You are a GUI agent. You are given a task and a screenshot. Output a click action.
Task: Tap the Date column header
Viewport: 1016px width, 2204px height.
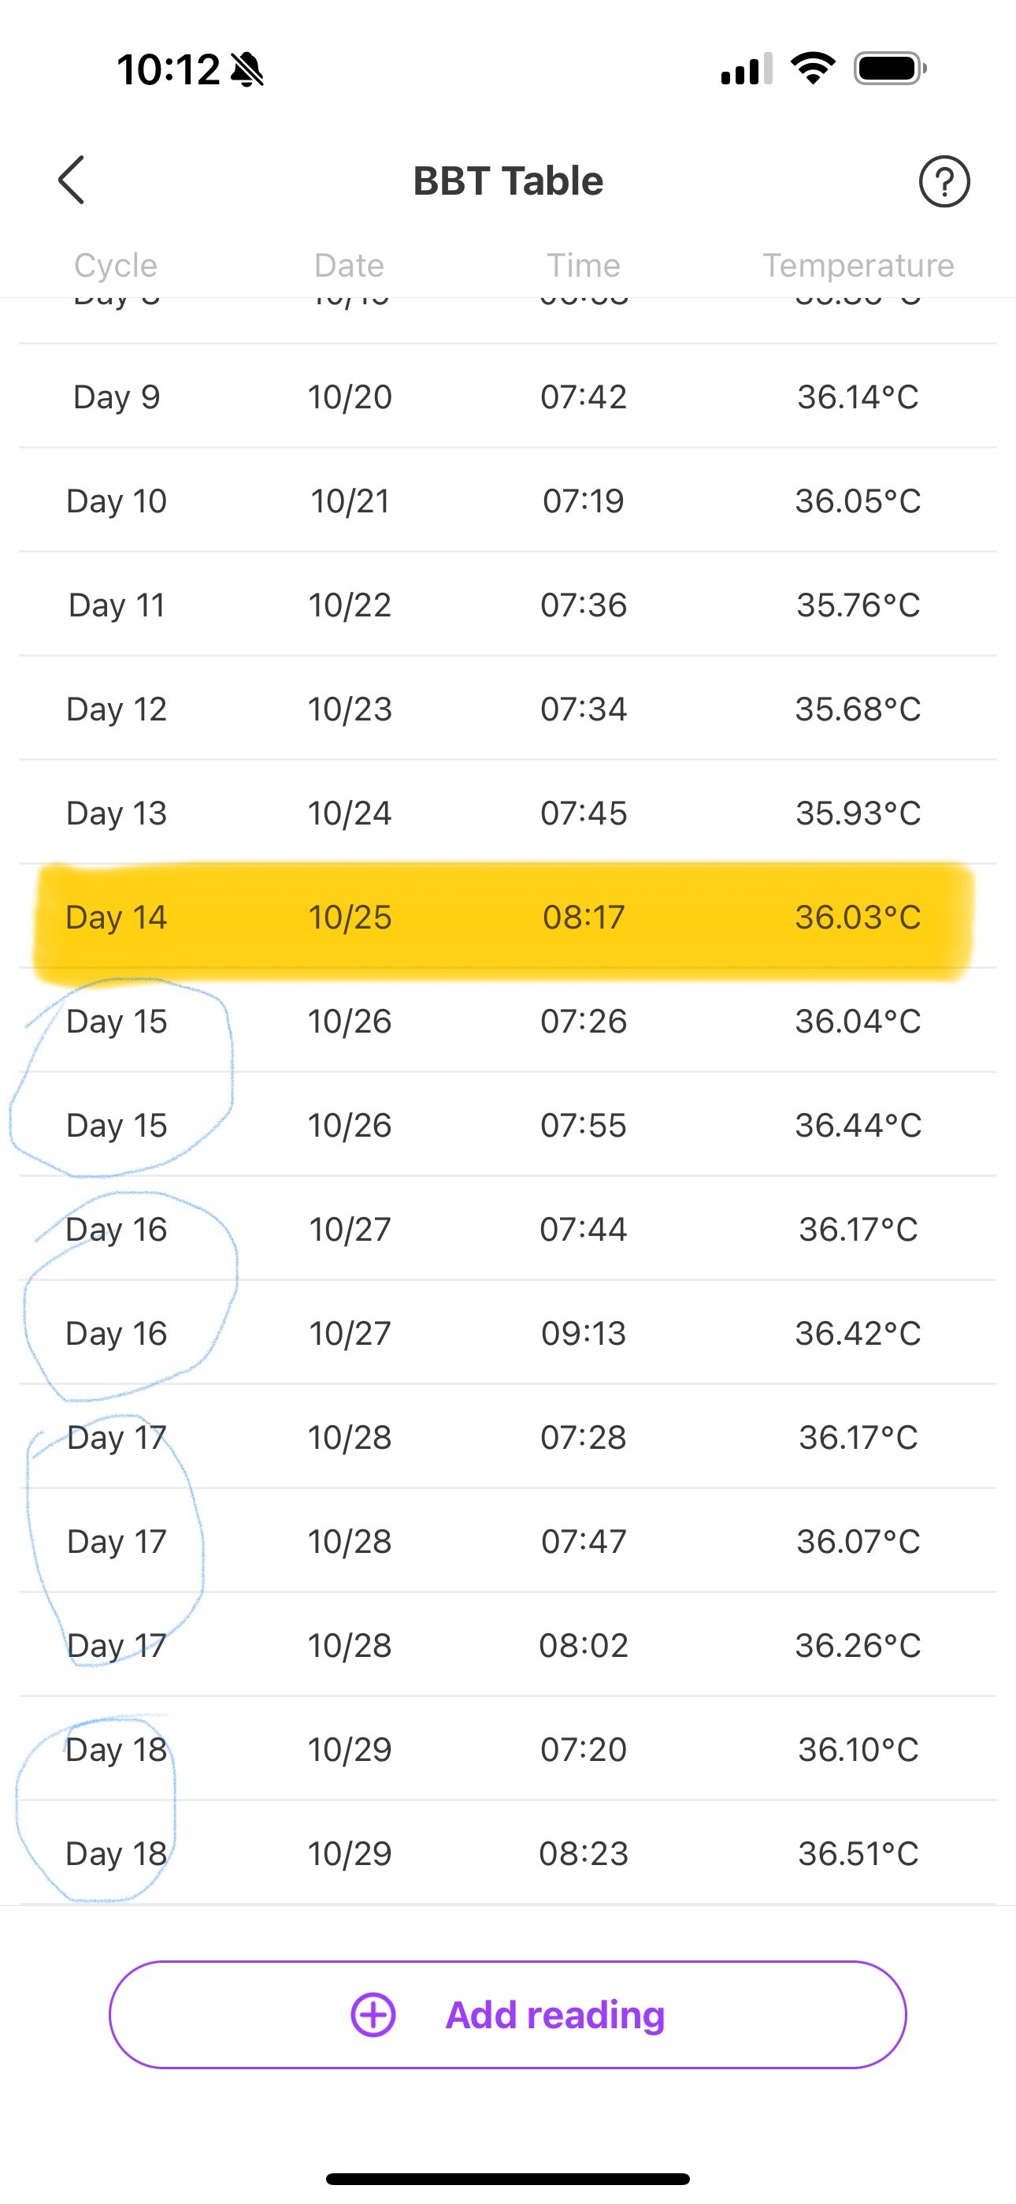(349, 265)
